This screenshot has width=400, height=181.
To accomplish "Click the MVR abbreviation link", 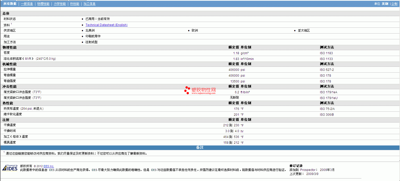I will pyautogui.click(x=28, y=59).
